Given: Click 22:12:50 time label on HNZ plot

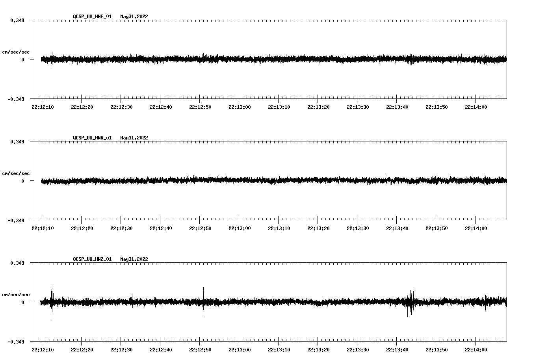Looking at the screenshot, I should 200,350.
